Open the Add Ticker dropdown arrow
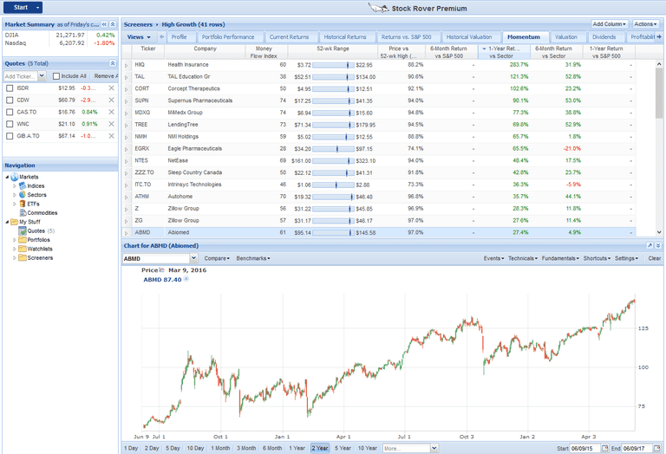 pos(42,76)
